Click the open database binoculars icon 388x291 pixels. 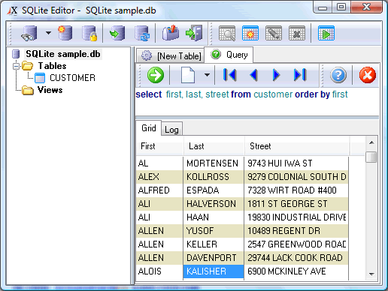point(29,33)
